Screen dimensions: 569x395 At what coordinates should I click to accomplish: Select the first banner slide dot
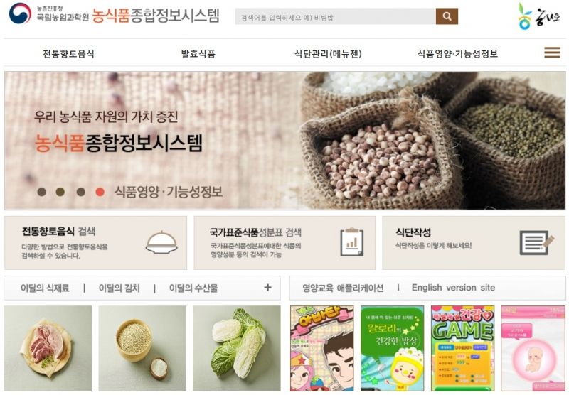click(42, 192)
